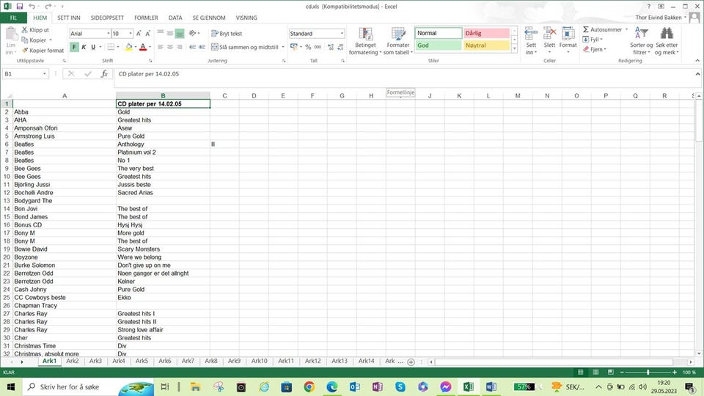Screen dimensions: 704x396
Task: Open the Name Box dropdown arrow
Action: click(x=45, y=73)
